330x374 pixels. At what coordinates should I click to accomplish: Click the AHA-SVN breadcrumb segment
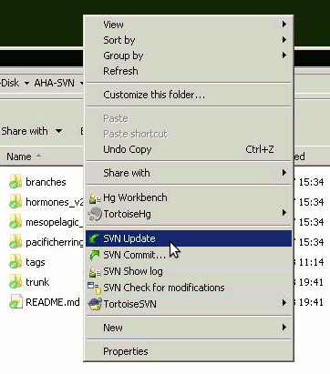coord(54,83)
